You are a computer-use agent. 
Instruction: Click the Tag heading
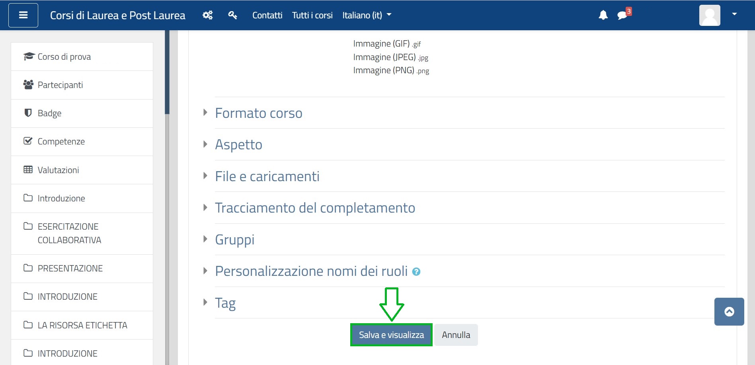point(225,303)
